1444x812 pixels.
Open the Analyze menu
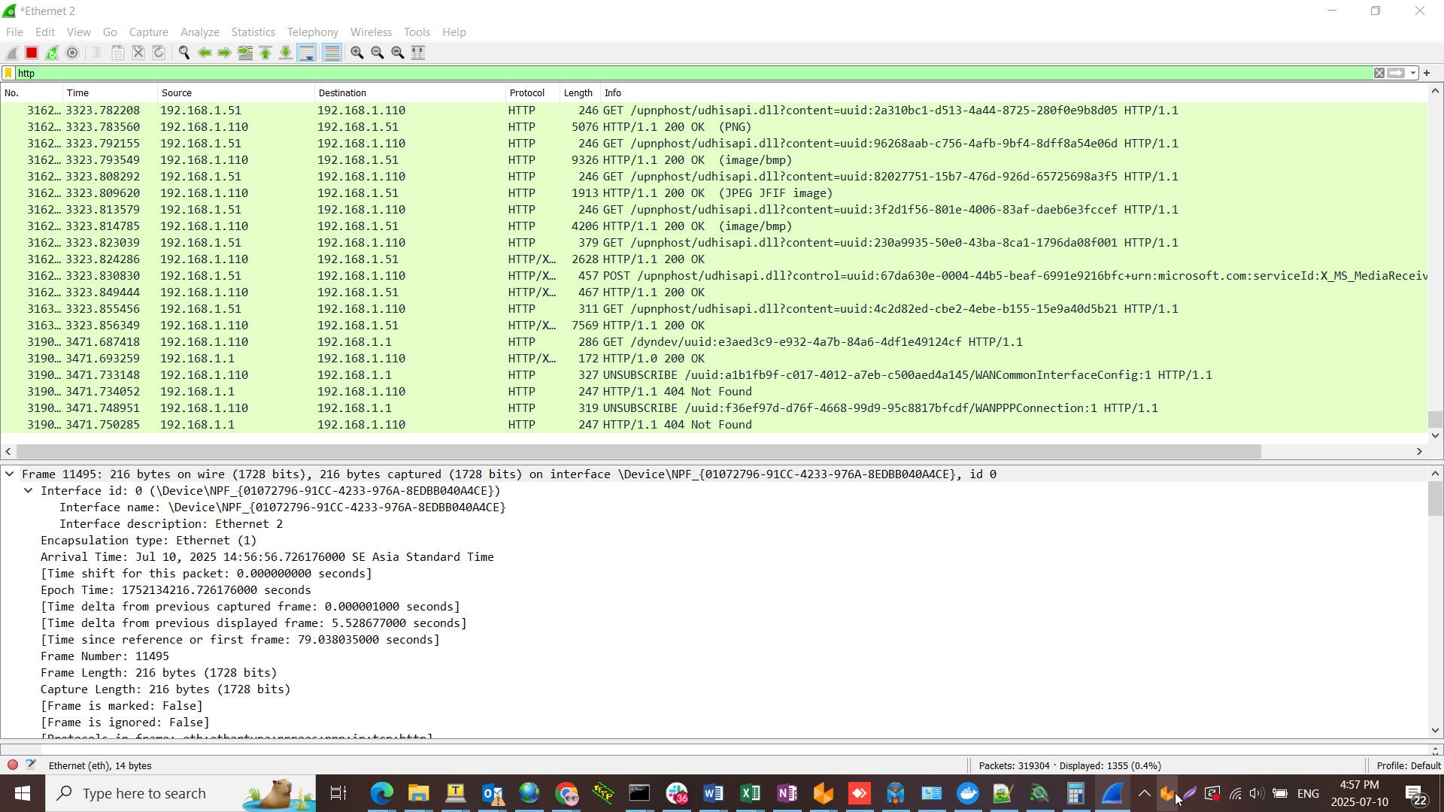pyautogui.click(x=199, y=32)
